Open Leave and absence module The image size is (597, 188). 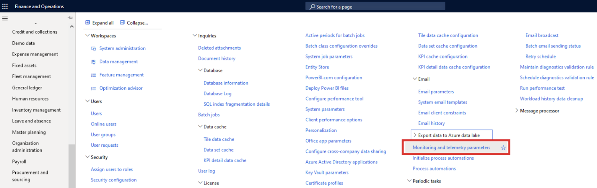pos(31,121)
